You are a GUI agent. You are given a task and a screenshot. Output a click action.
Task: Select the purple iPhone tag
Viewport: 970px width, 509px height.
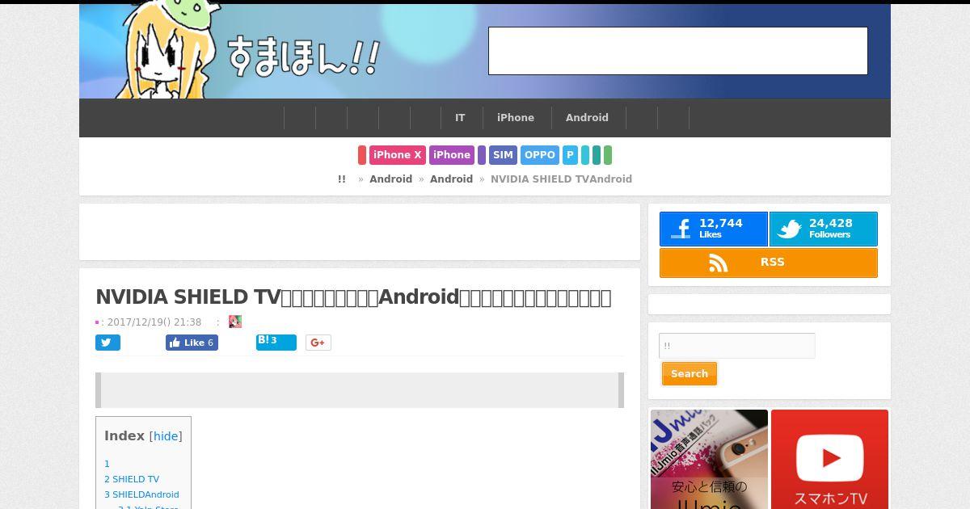(x=452, y=155)
